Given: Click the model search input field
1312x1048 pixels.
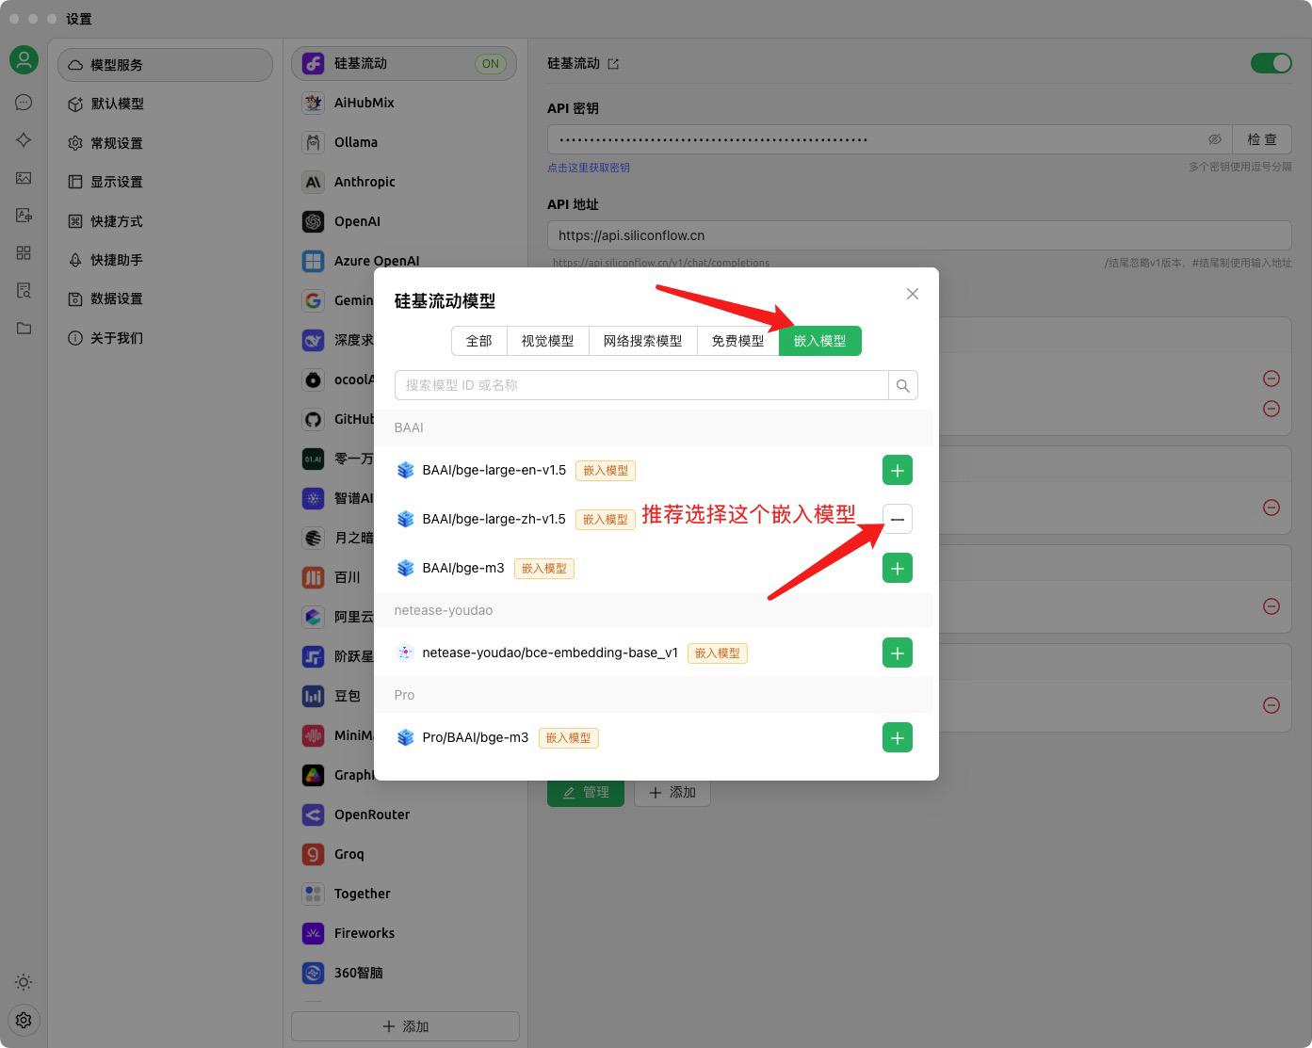Looking at the screenshot, I should click(x=641, y=385).
